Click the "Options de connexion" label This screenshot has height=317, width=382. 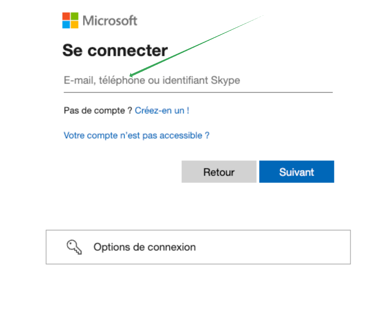click(144, 247)
